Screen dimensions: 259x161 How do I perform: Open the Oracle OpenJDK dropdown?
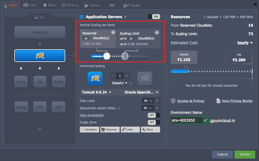click(141, 92)
